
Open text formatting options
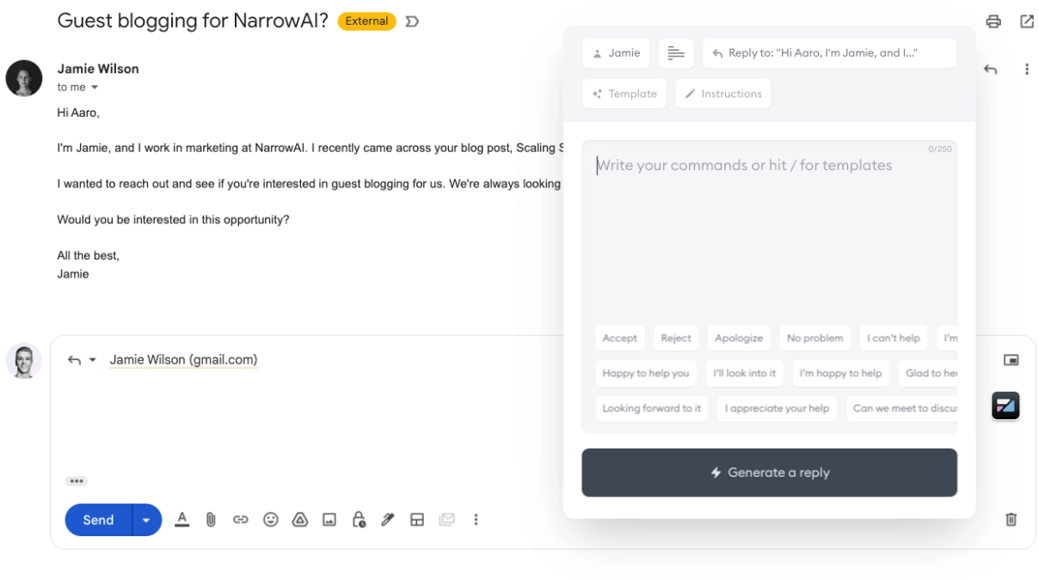click(x=182, y=520)
